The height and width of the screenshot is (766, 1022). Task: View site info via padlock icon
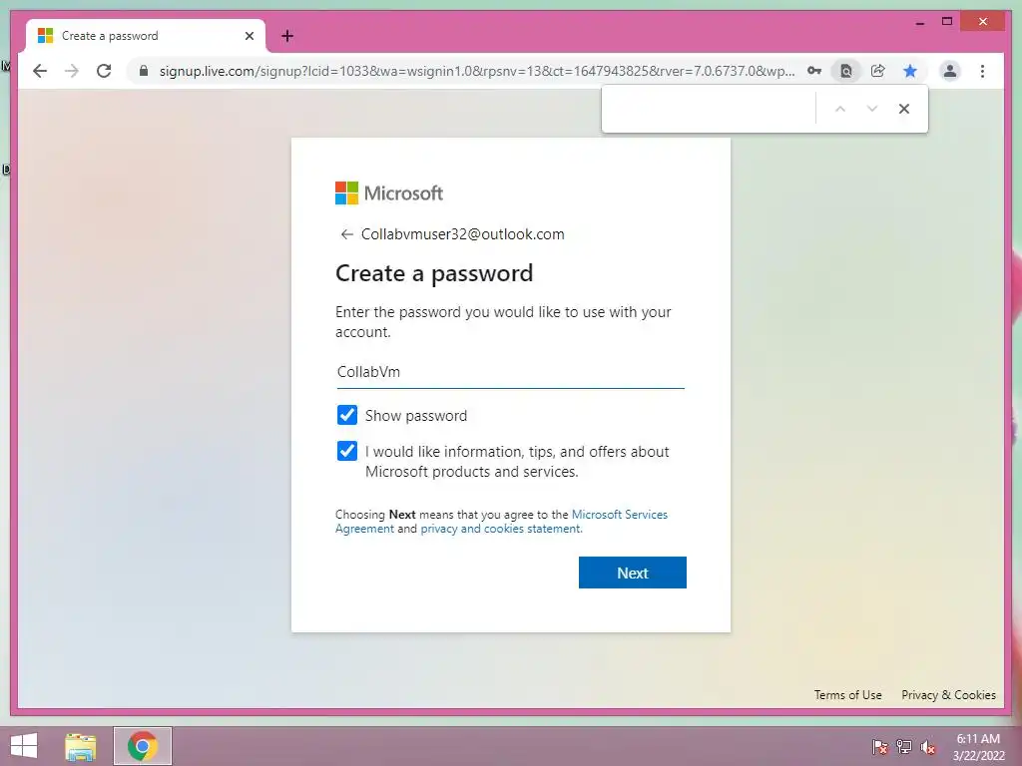pos(144,71)
